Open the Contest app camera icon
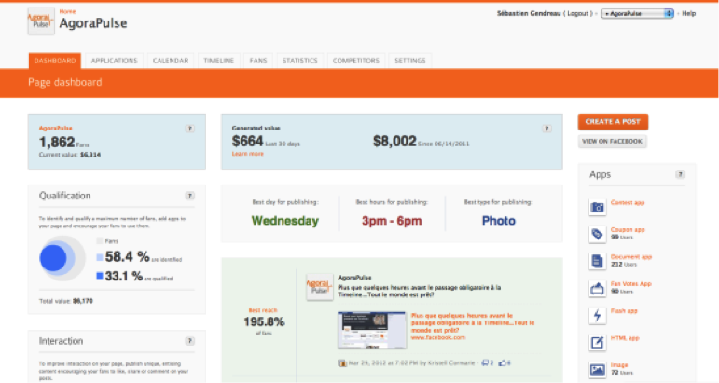 pos(597,207)
